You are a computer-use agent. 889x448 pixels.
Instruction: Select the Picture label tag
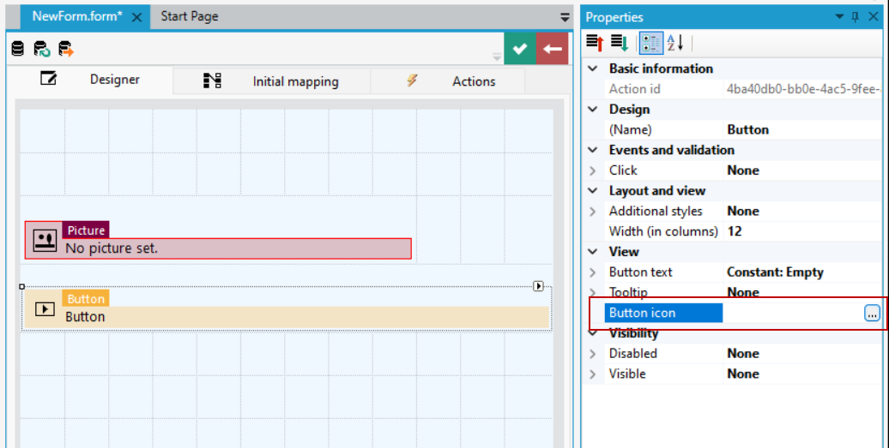[x=86, y=230]
